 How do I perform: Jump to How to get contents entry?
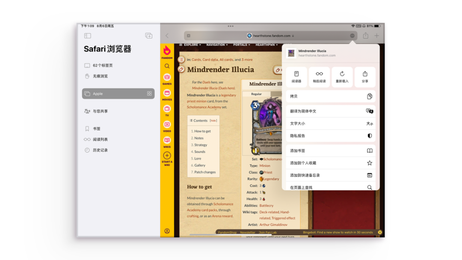(202, 131)
